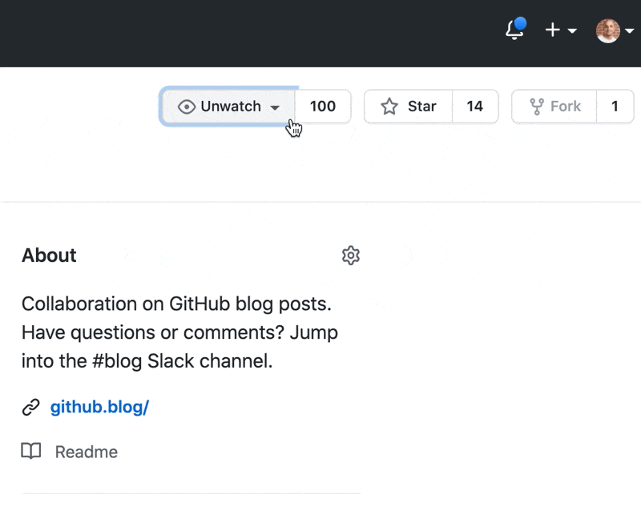
Task: Click the Unwatch button label
Action: [231, 107]
